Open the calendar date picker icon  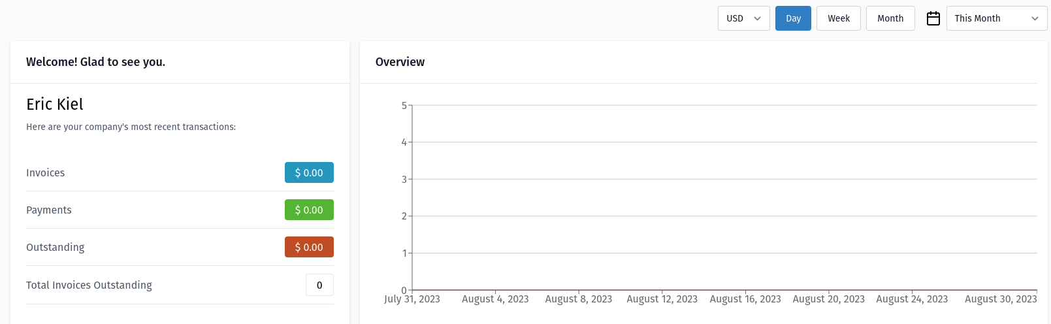tap(933, 18)
